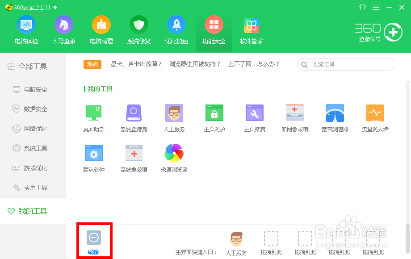This screenshot has height=259, width=411.
Task: Open 木马查杀 trojan scan icon
Action: (x=64, y=25)
